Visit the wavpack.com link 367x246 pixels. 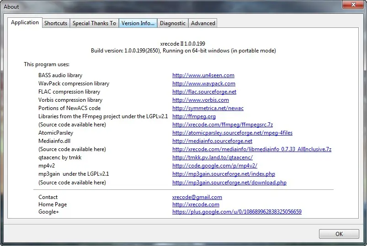pos(204,84)
